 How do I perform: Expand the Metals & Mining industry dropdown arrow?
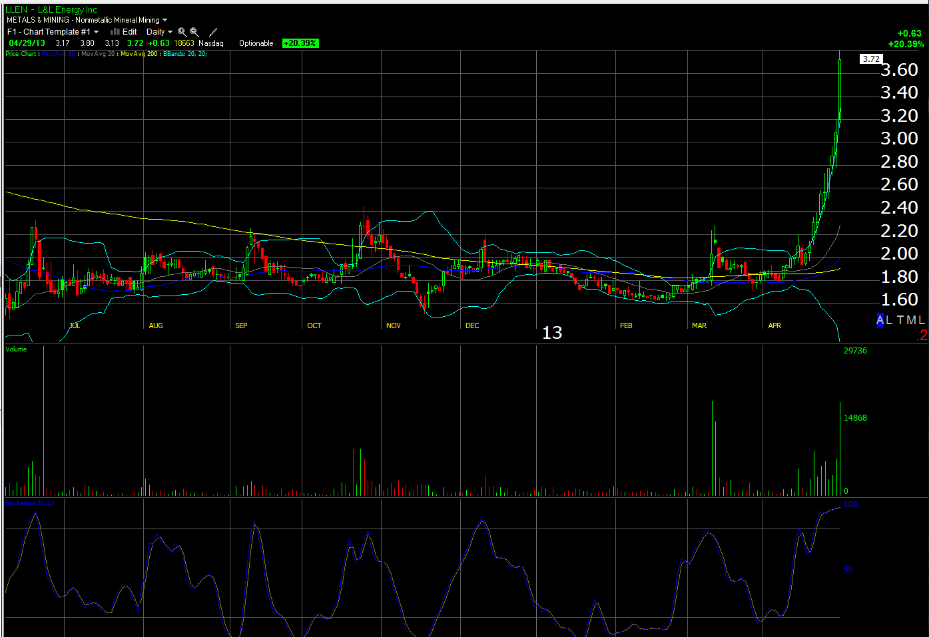click(164, 20)
